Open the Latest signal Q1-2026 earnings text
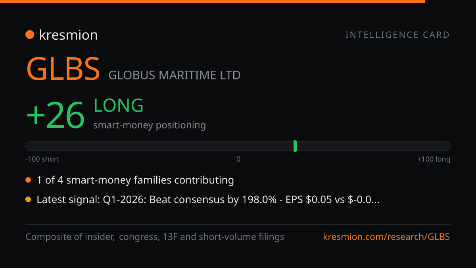The image size is (476, 268). click(x=208, y=200)
